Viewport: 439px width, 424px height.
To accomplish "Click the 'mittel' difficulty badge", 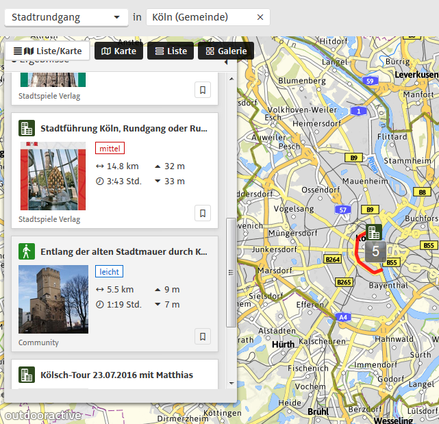I will point(110,148).
